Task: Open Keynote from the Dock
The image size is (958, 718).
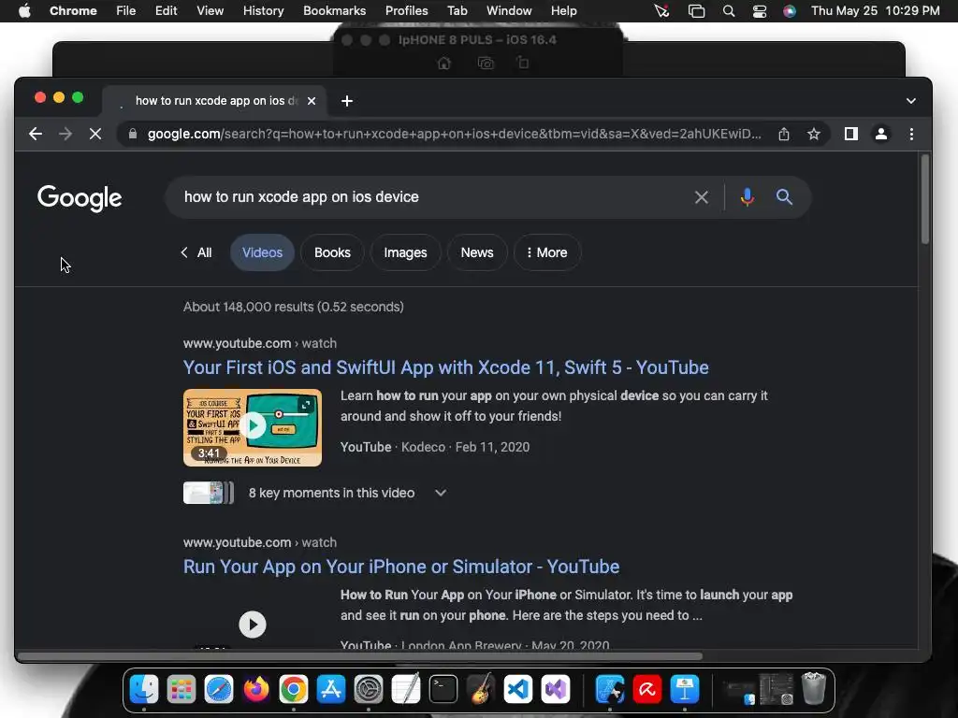Action: 685,690
